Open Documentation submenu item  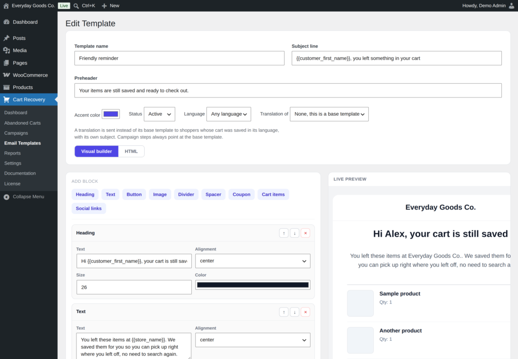(x=20, y=173)
